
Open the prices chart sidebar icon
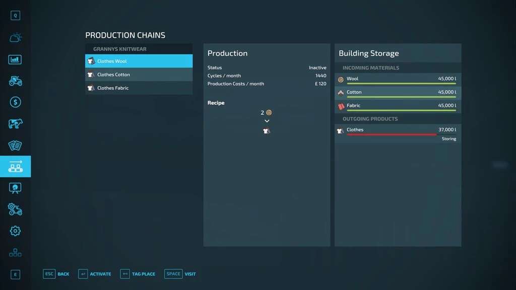point(15,59)
